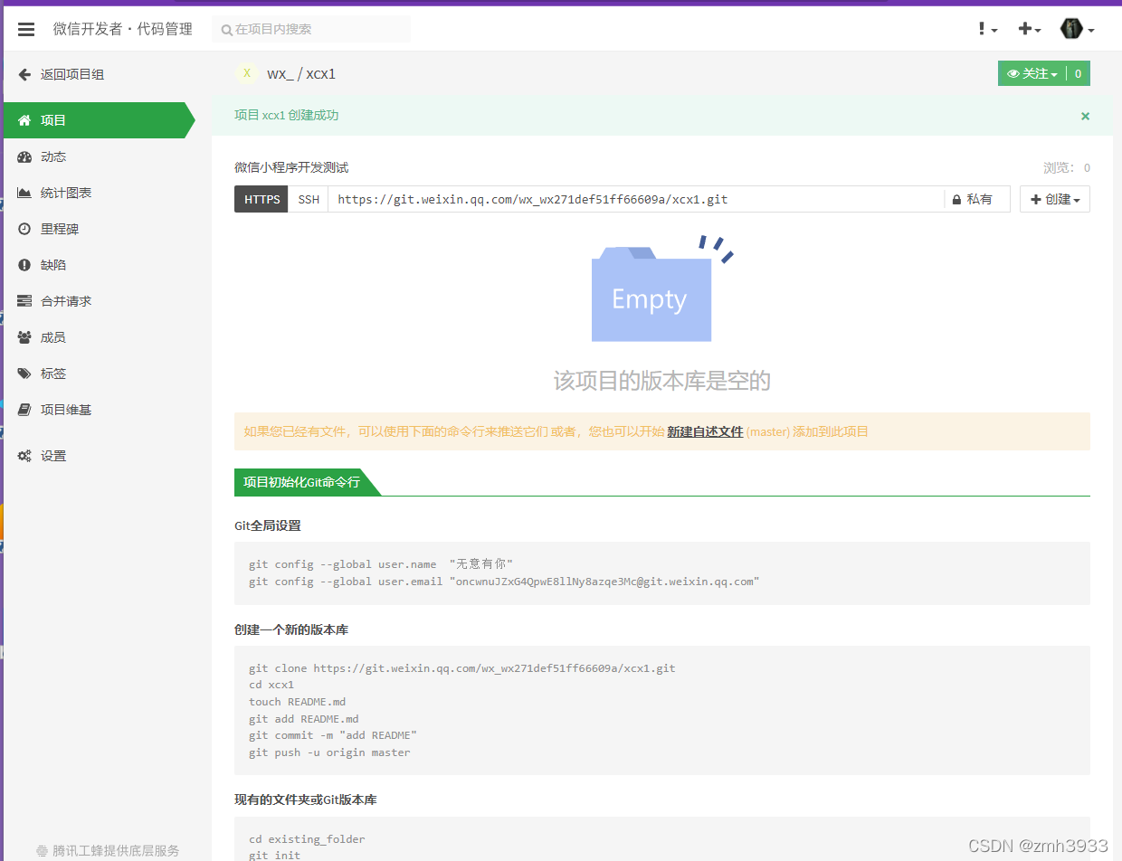Click the lock icon next to 私有
Image resolution: width=1122 pixels, height=861 pixels.
click(956, 199)
